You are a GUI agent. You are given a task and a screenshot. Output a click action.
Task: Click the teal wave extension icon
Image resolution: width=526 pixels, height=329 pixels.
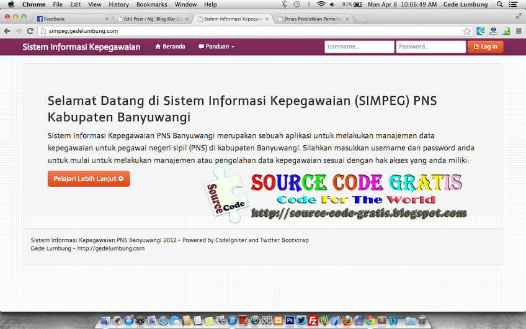481,31
